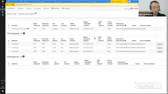
Task: Click Unknown data type cell in main price row
Action: [x=55, y=29]
